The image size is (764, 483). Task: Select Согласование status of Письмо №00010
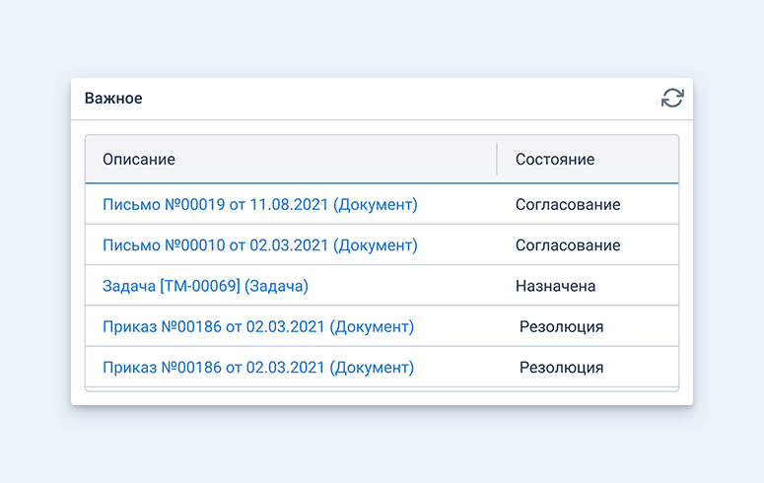[568, 245]
